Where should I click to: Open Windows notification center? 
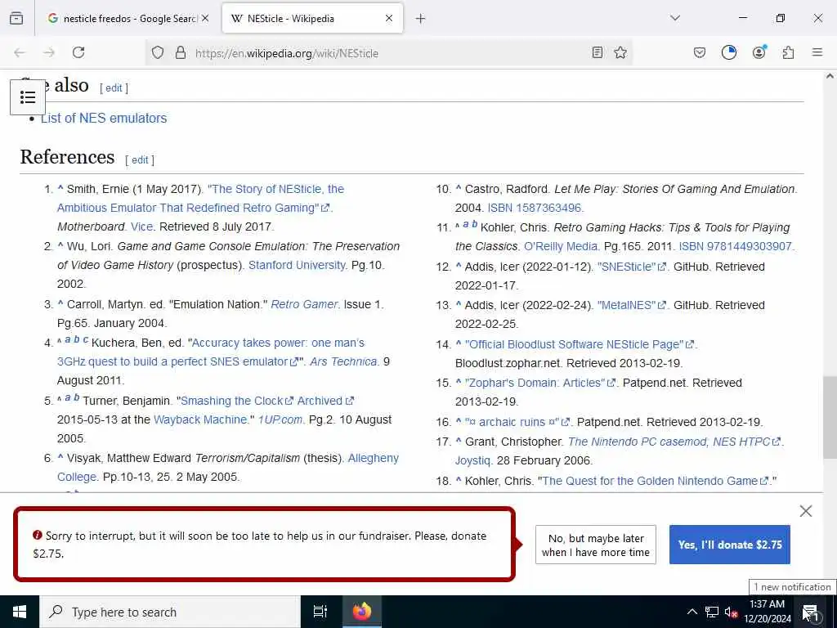[x=810, y=612]
